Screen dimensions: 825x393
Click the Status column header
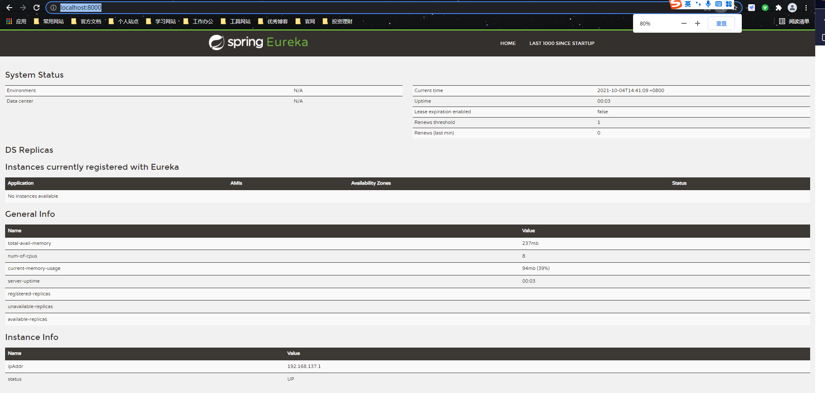[679, 183]
